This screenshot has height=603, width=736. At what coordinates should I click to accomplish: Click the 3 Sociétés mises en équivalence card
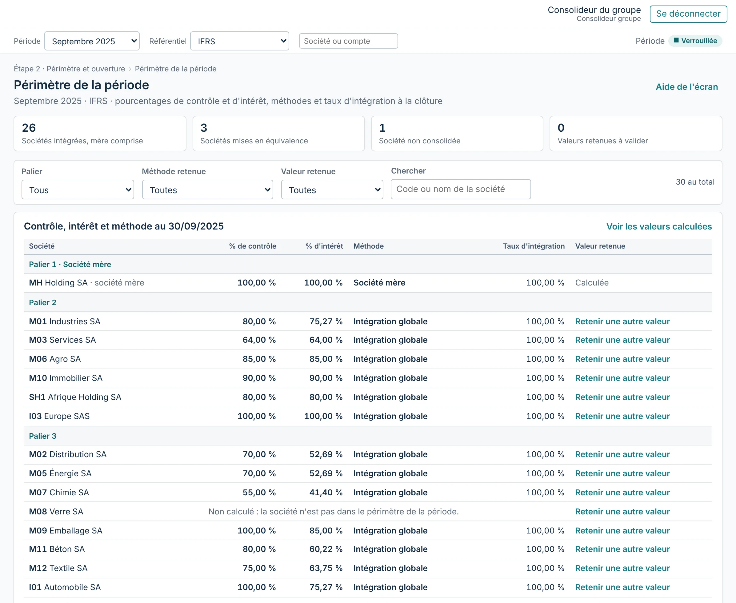[278, 134]
